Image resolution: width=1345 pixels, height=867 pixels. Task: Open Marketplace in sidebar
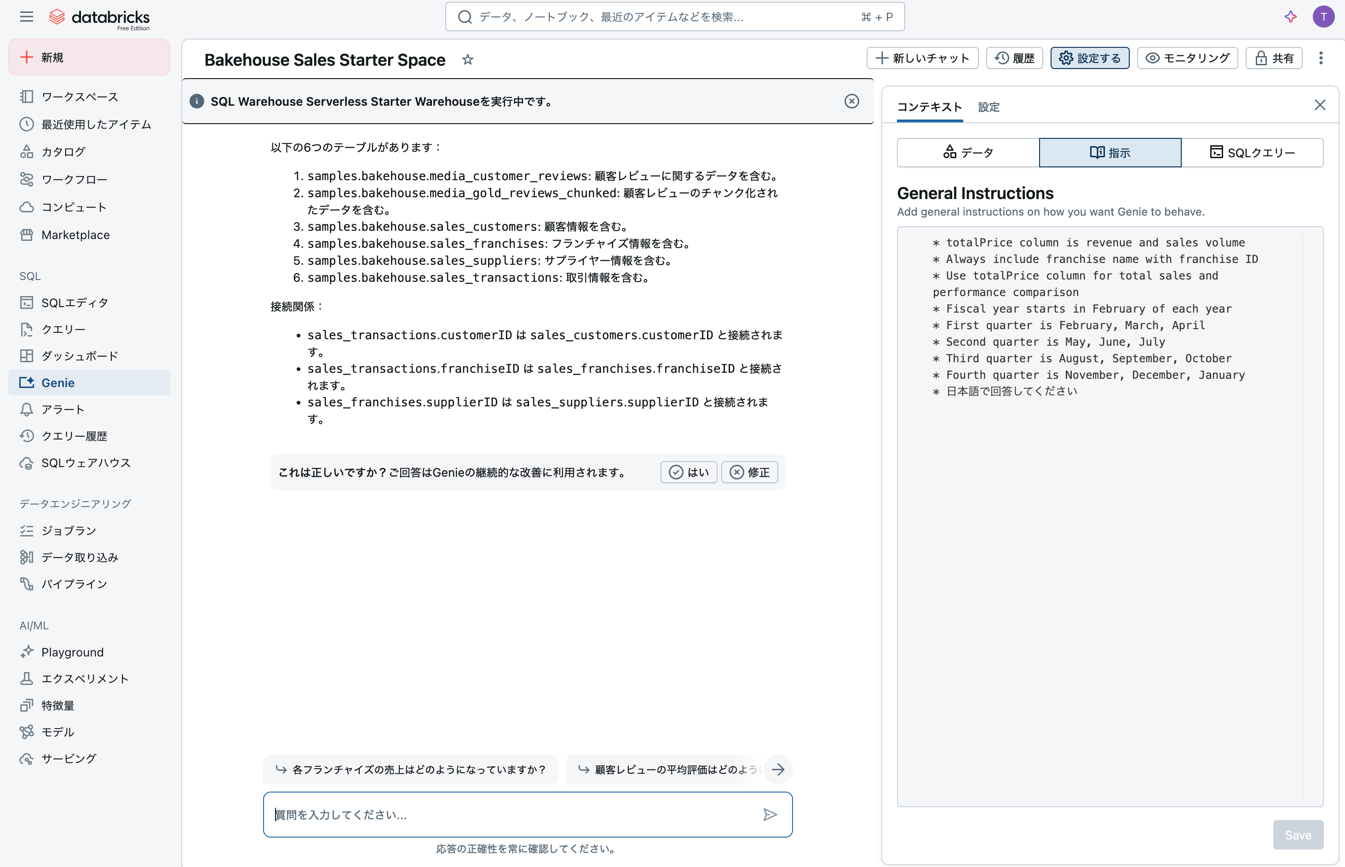pos(89,235)
